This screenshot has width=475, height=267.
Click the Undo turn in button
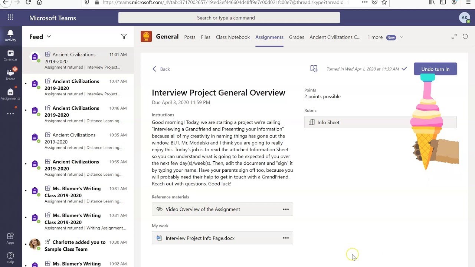435,69
